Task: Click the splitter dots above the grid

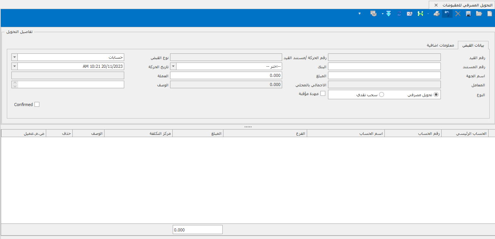Action: (x=248, y=127)
